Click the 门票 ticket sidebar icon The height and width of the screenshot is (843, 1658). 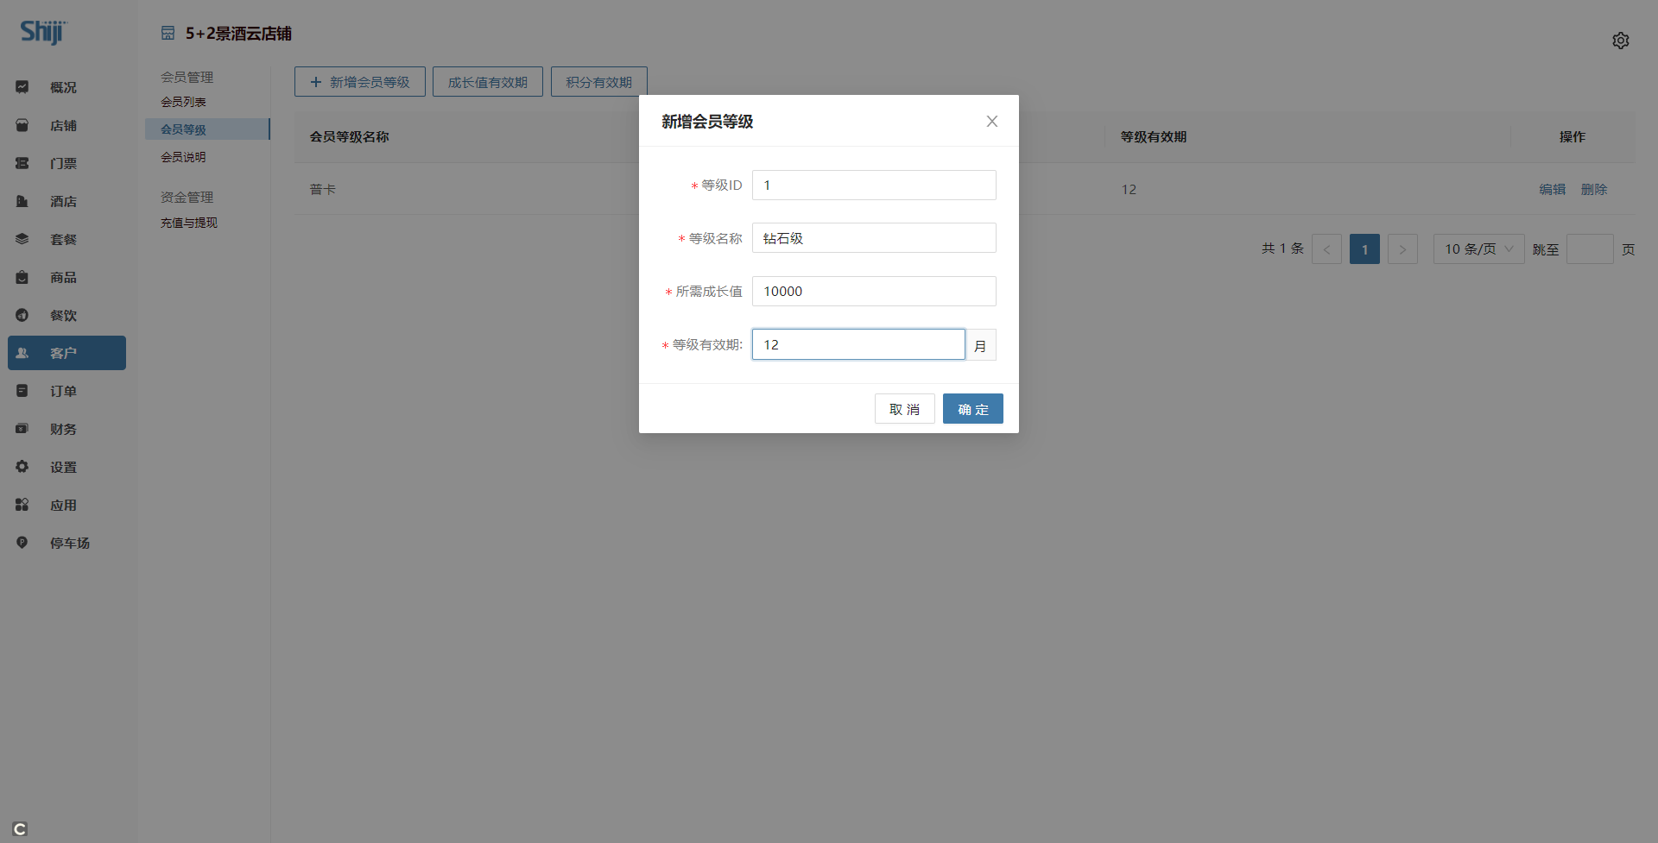pos(22,163)
